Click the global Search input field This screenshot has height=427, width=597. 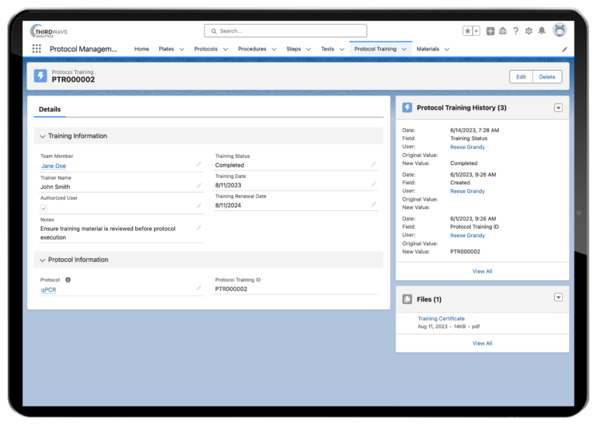285,31
